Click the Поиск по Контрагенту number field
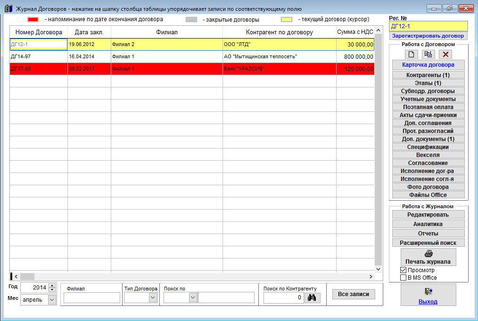Viewport: 478px width, 321px height. point(283,298)
